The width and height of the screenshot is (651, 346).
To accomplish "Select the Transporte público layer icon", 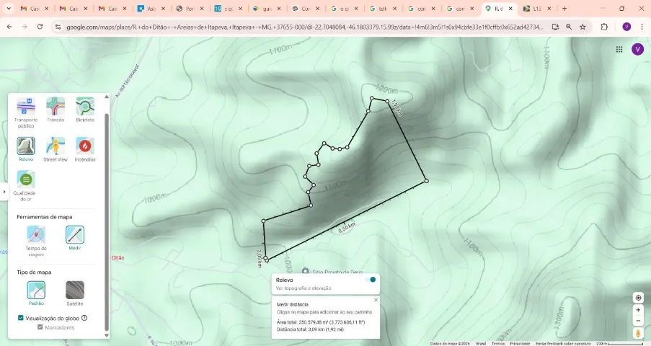I will [x=26, y=107].
